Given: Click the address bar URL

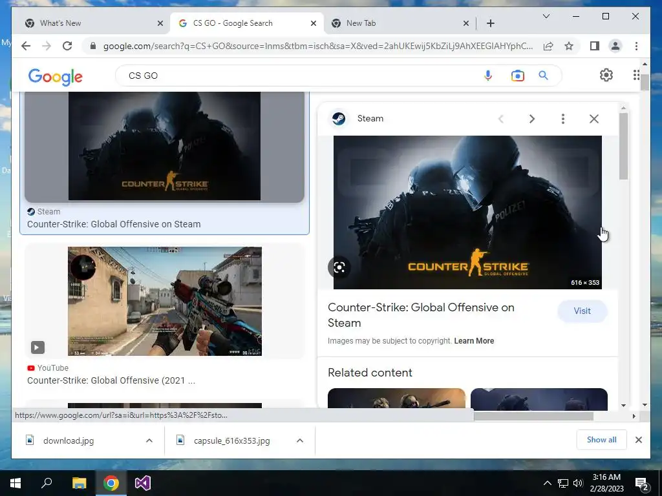Looking at the screenshot, I should pos(317,46).
